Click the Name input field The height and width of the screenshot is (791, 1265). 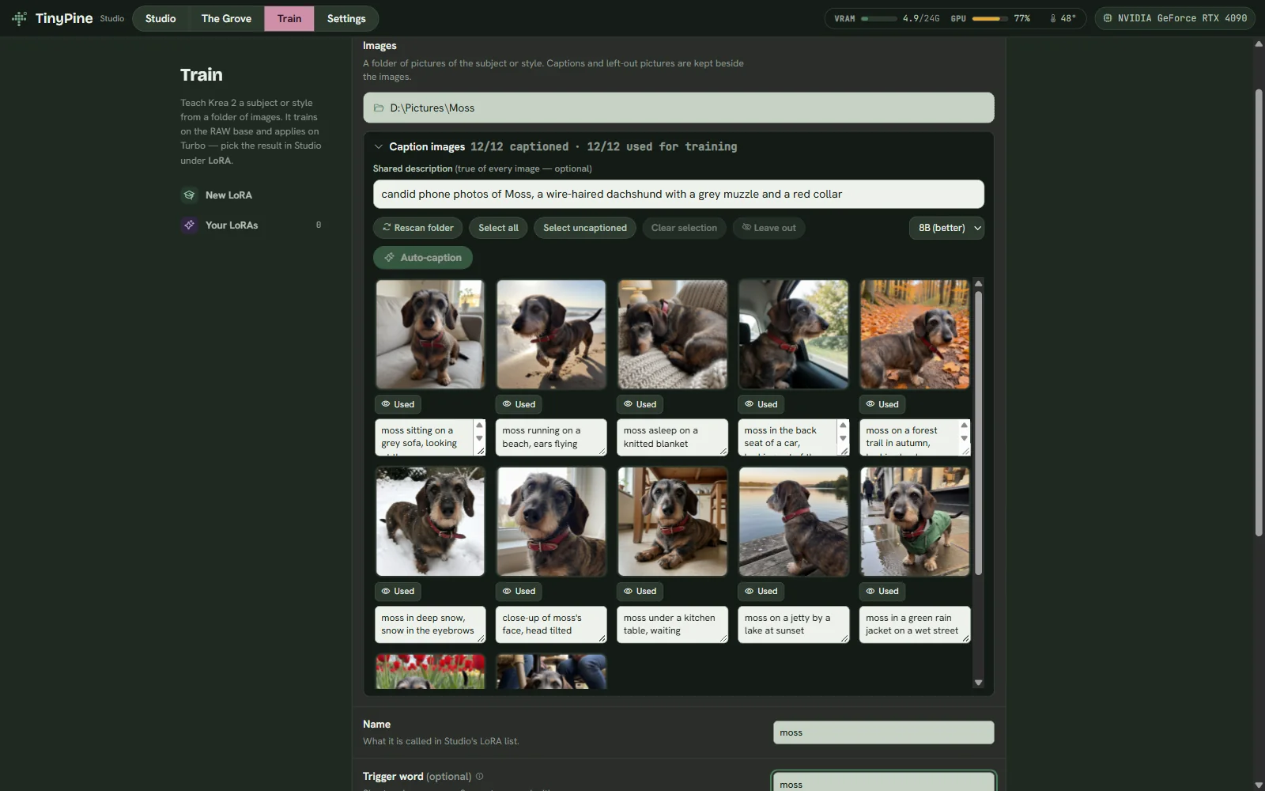883,732
